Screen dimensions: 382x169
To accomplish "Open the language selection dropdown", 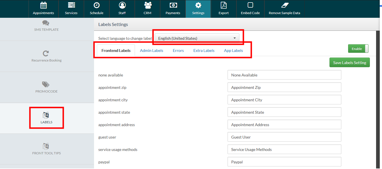I will click(197, 38).
